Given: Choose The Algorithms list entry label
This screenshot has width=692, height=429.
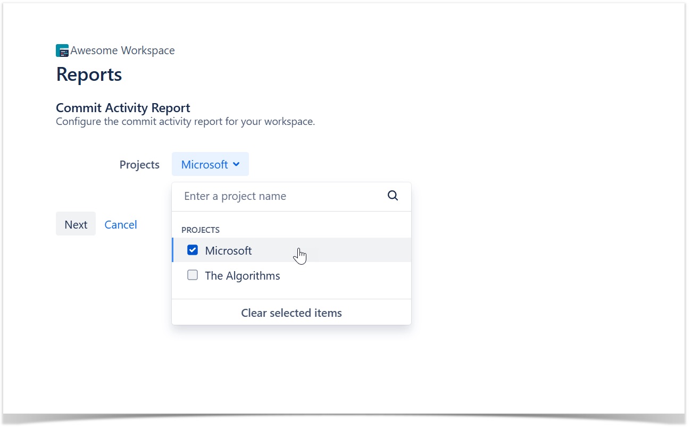Looking at the screenshot, I should [242, 275].
